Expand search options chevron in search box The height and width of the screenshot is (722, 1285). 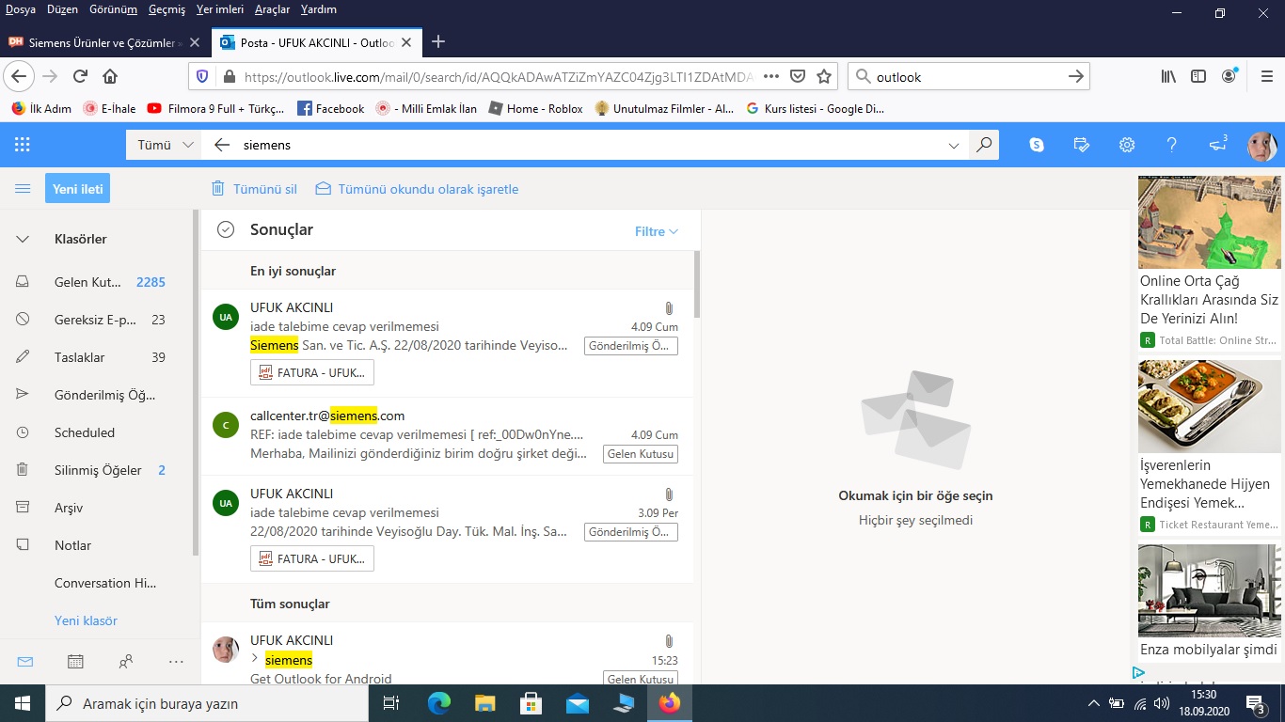click(x=954, y=145)
